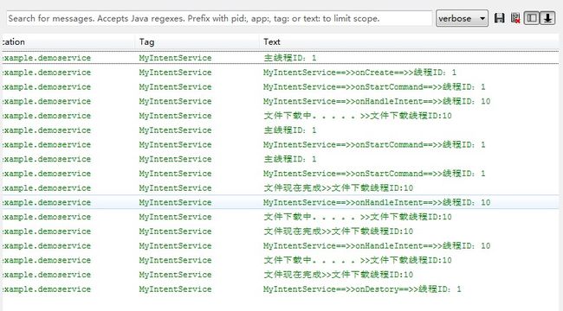Image resolution: width=563 pixels, height=311 pixels.
Task: Click the save log floppy disk icon
Action: point(500,18)
